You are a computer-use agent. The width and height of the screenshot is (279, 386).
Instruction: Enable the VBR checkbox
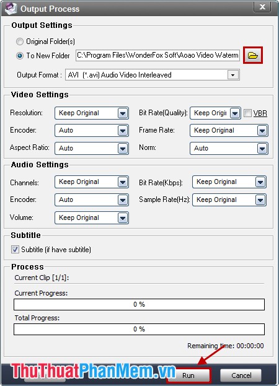247,113
